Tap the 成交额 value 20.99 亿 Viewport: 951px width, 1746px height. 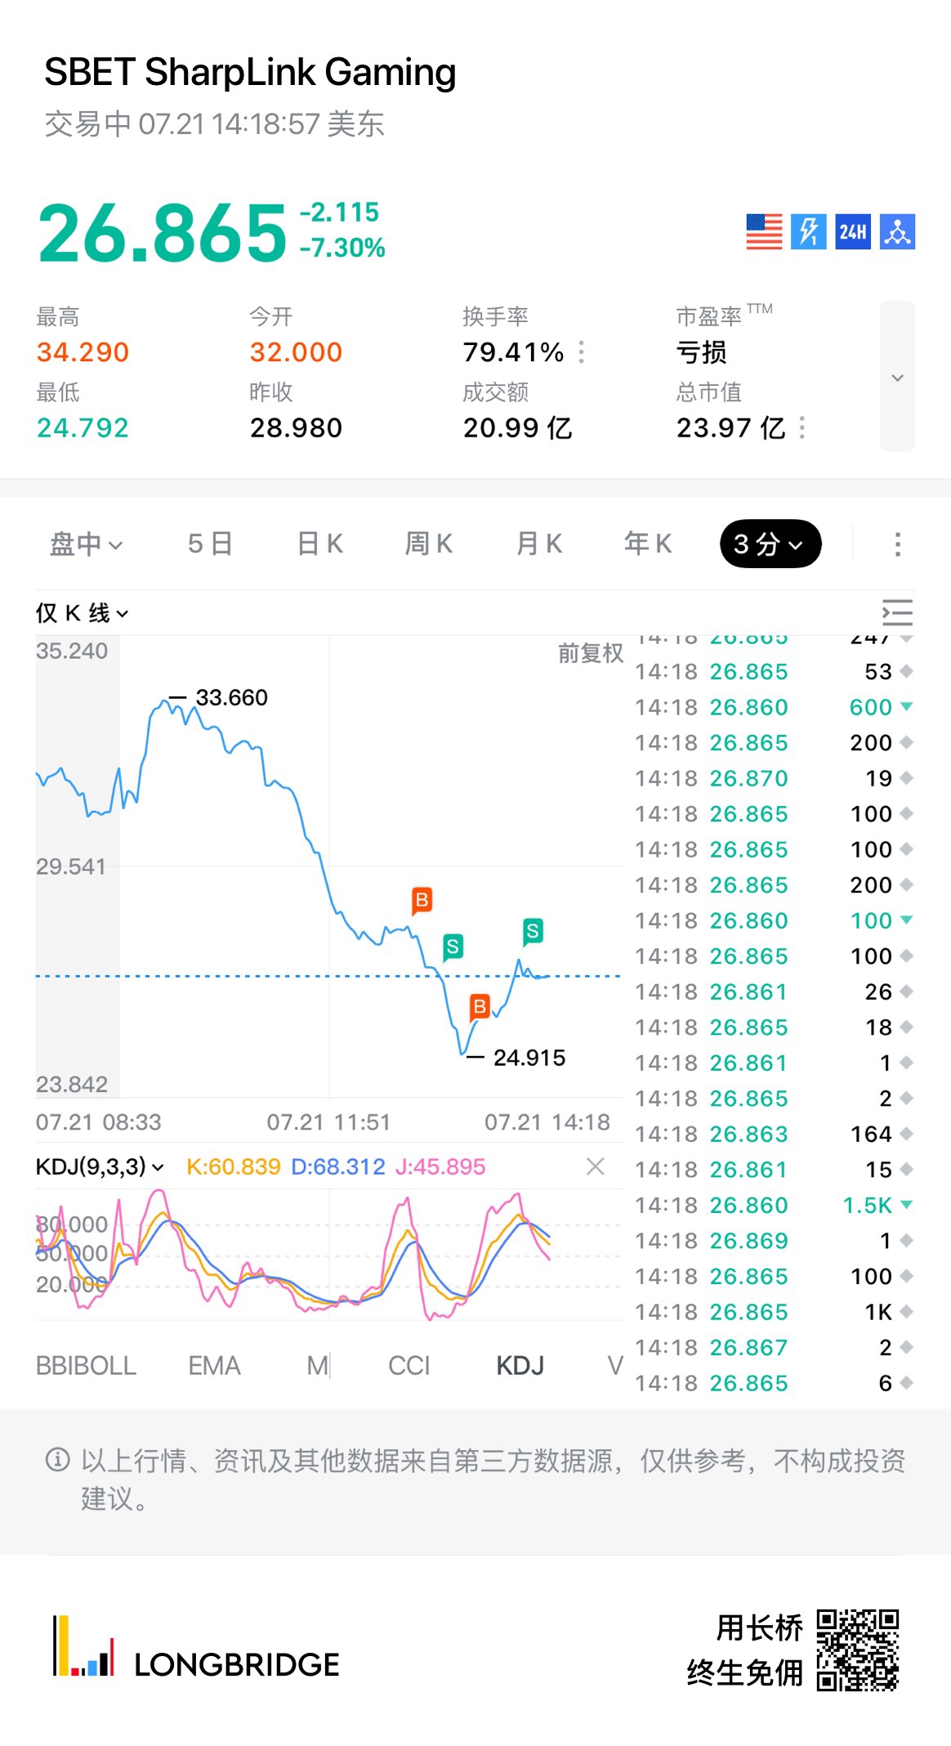[517, 428]
